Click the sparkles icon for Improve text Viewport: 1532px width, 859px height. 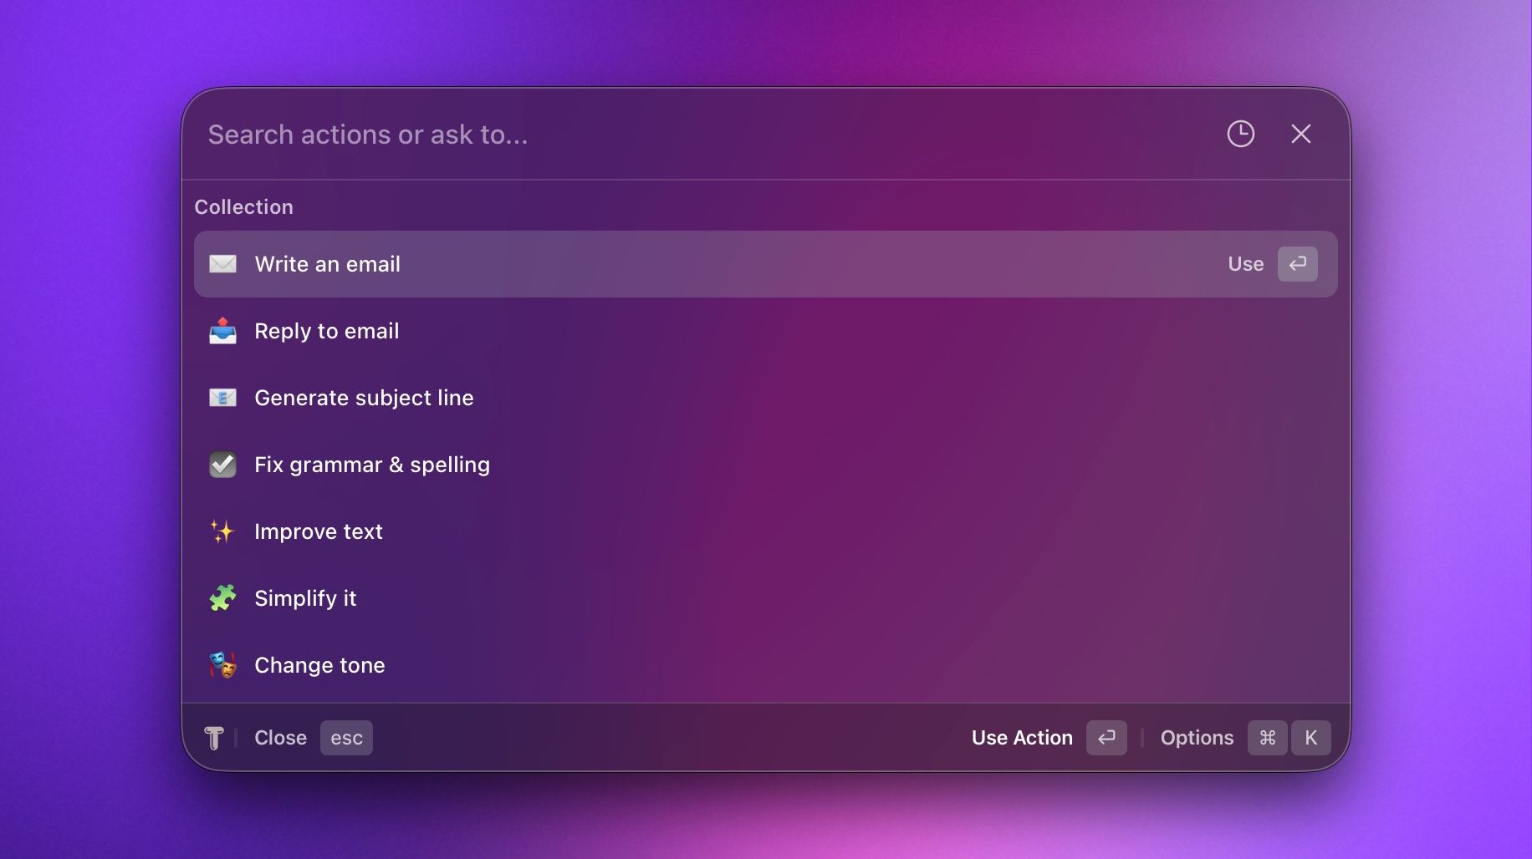point(222,531)
